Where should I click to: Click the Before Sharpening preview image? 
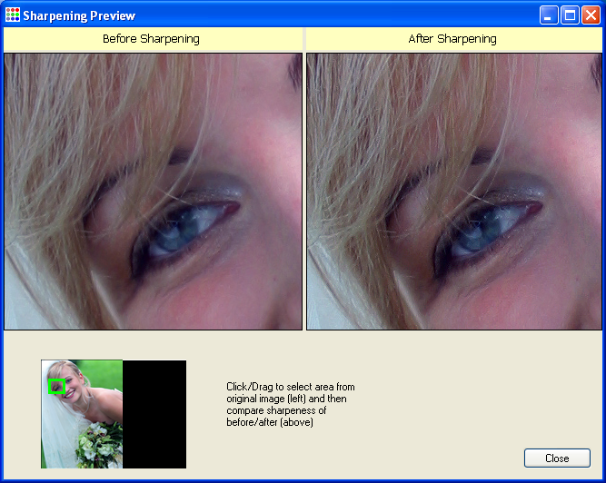[153, 192]
